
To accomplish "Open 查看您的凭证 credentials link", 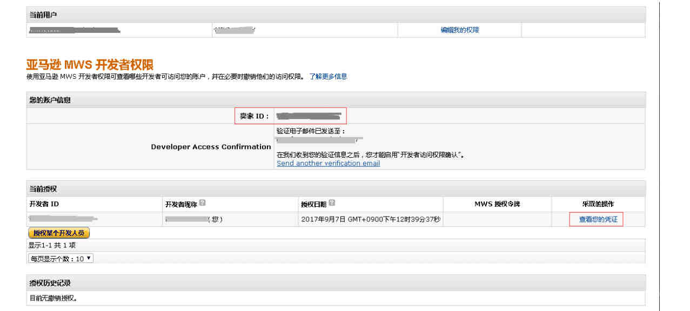I will (598, 220).
